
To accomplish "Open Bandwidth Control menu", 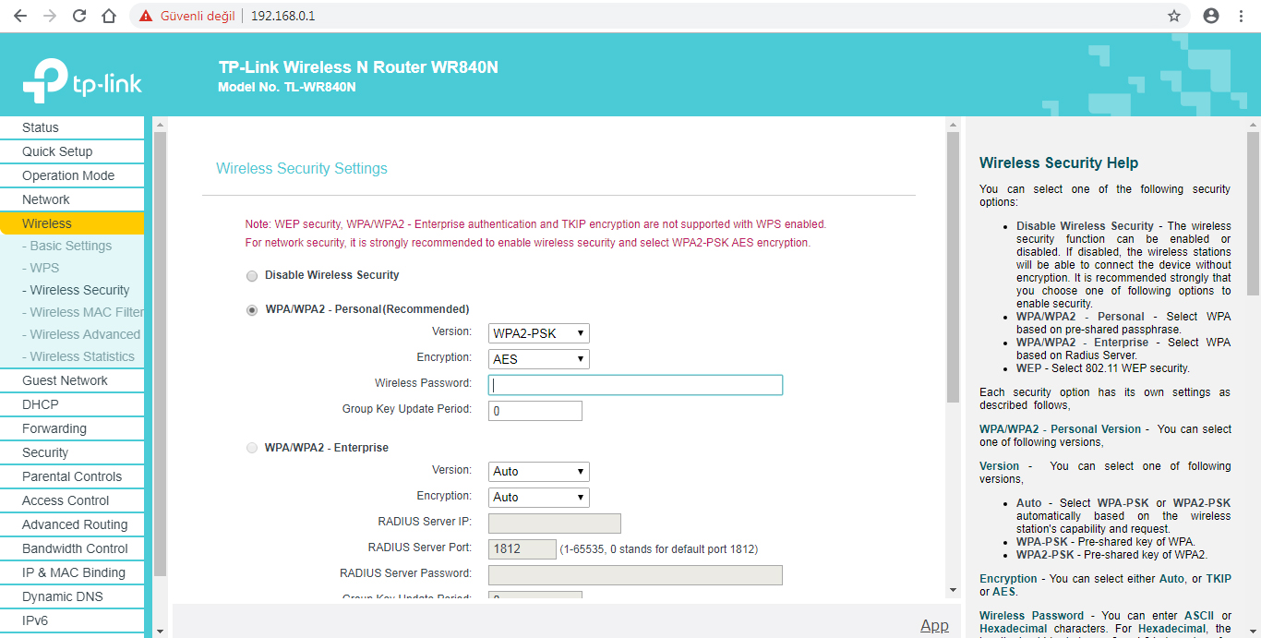I will 72,548.
